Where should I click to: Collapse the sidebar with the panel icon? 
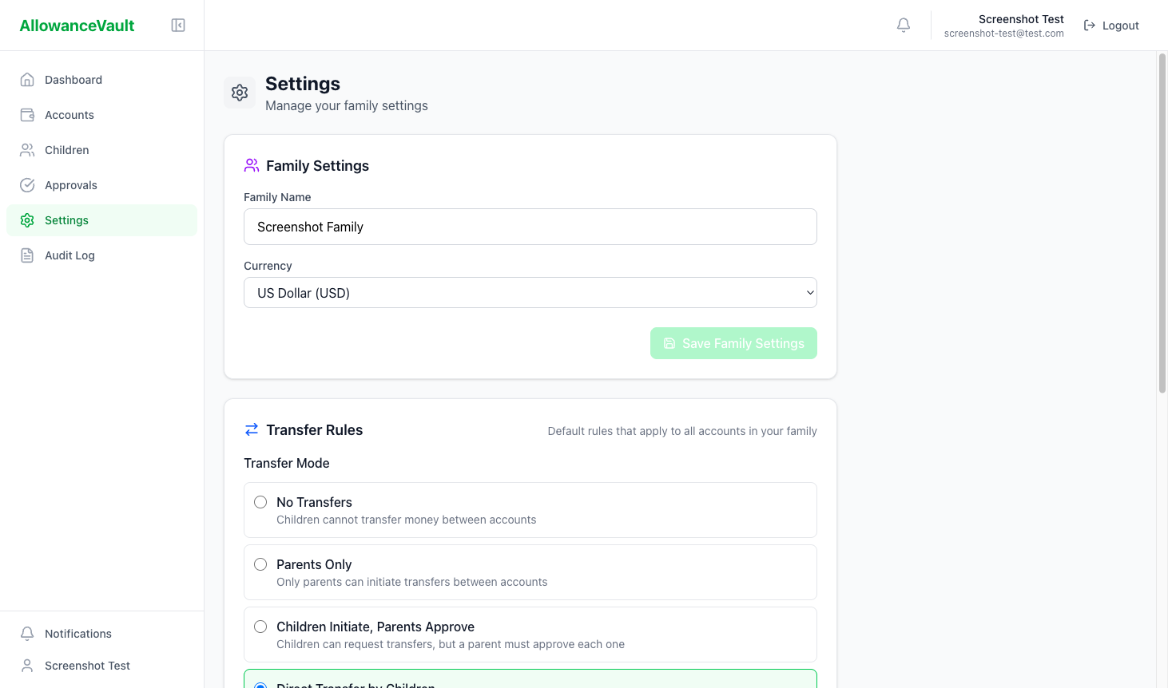[x=177, y=25]
